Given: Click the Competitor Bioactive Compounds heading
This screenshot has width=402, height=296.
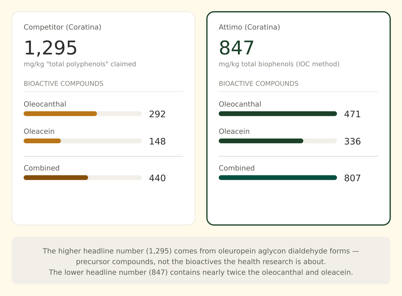Looking at the screenshot, I should point(63,84).
